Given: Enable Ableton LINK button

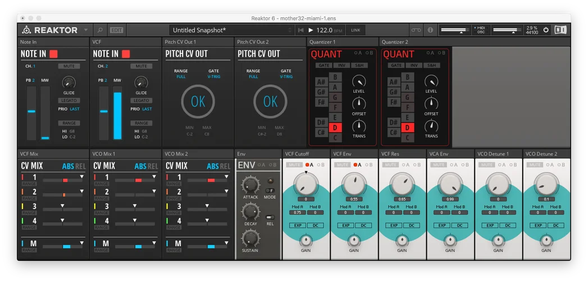Looking at the screenshot, I should (x=355, y=30).
